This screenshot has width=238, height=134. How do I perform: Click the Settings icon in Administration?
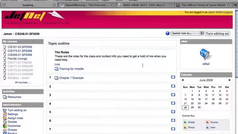[5, 114]
